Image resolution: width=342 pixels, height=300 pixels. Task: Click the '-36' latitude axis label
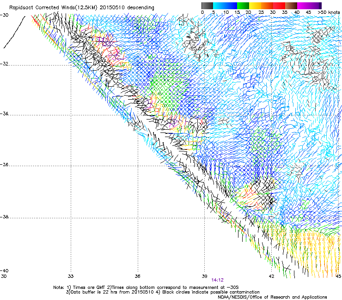(4, 164)
